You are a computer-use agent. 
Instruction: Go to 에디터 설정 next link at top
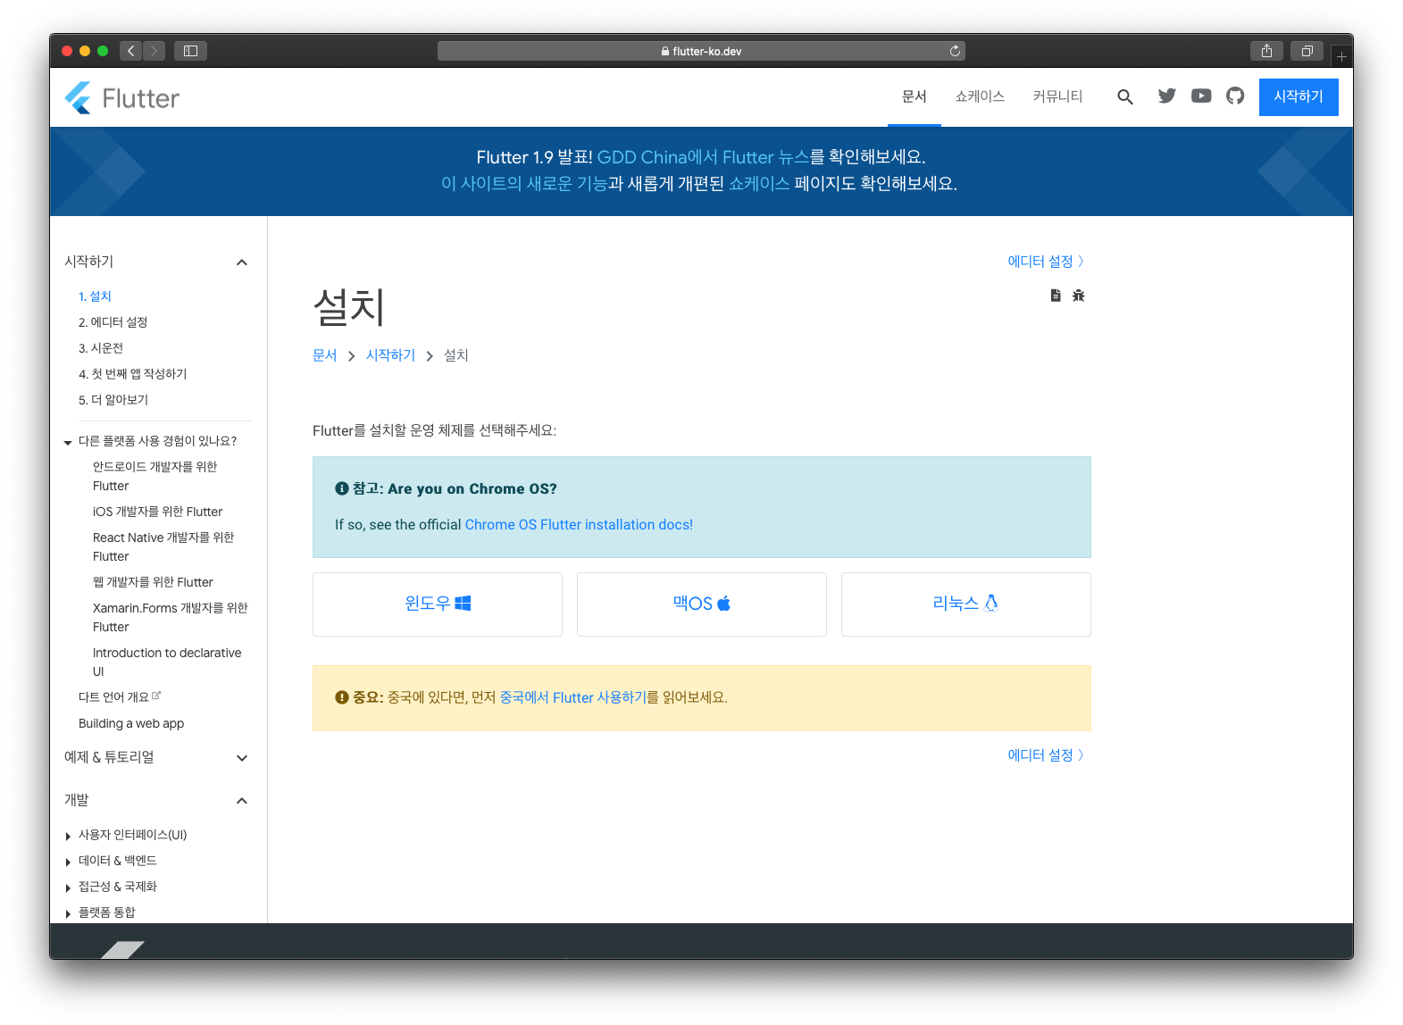pyautogui.click(x=1046, y=262)
